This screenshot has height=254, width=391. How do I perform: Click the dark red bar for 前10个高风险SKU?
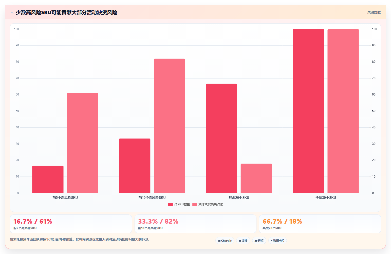coord(135,166)
